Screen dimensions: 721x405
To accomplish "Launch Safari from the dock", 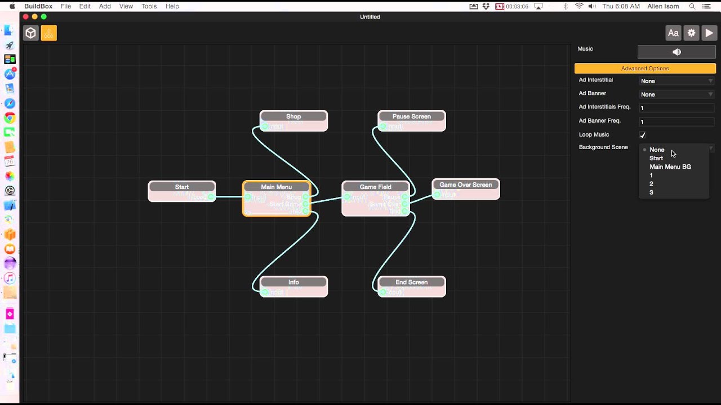I will point(10,103).
